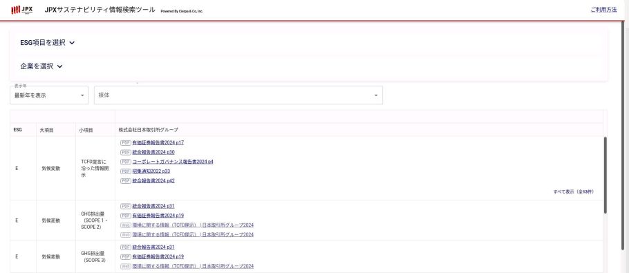Click the JPX logo icon
The width and height of the screenshot is (629, 273).
tap(21, 10)
